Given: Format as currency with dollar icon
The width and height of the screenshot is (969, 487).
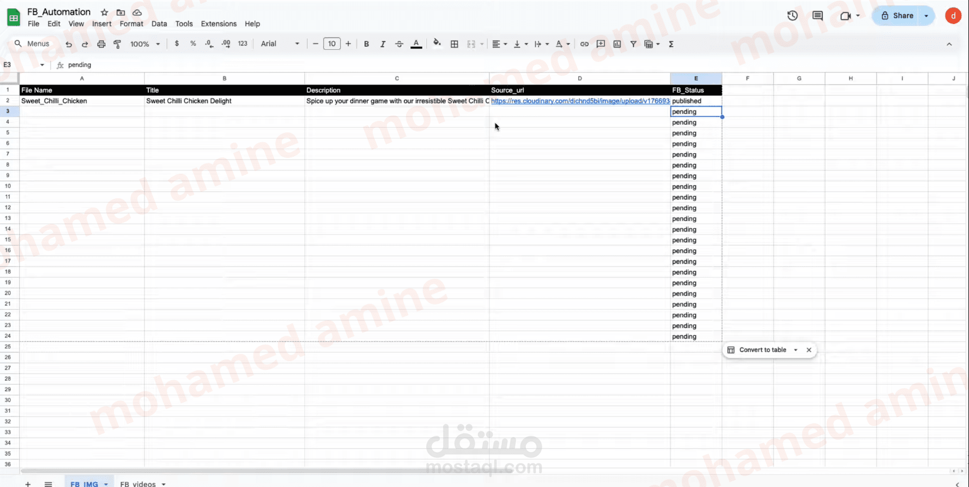Looking at the screenshot, I should pos(177,44).
